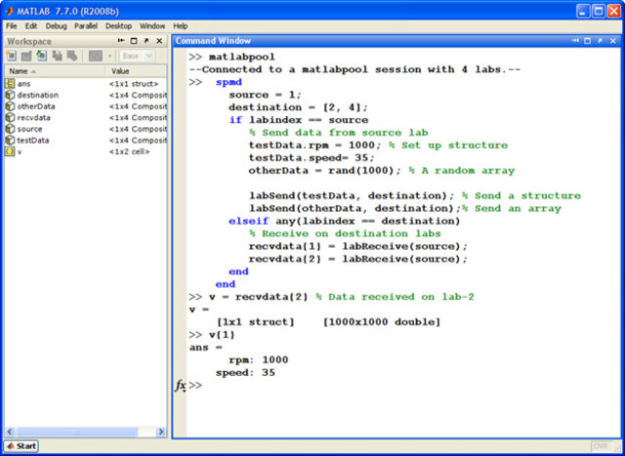Select the testData variable row

click(85, 141)
